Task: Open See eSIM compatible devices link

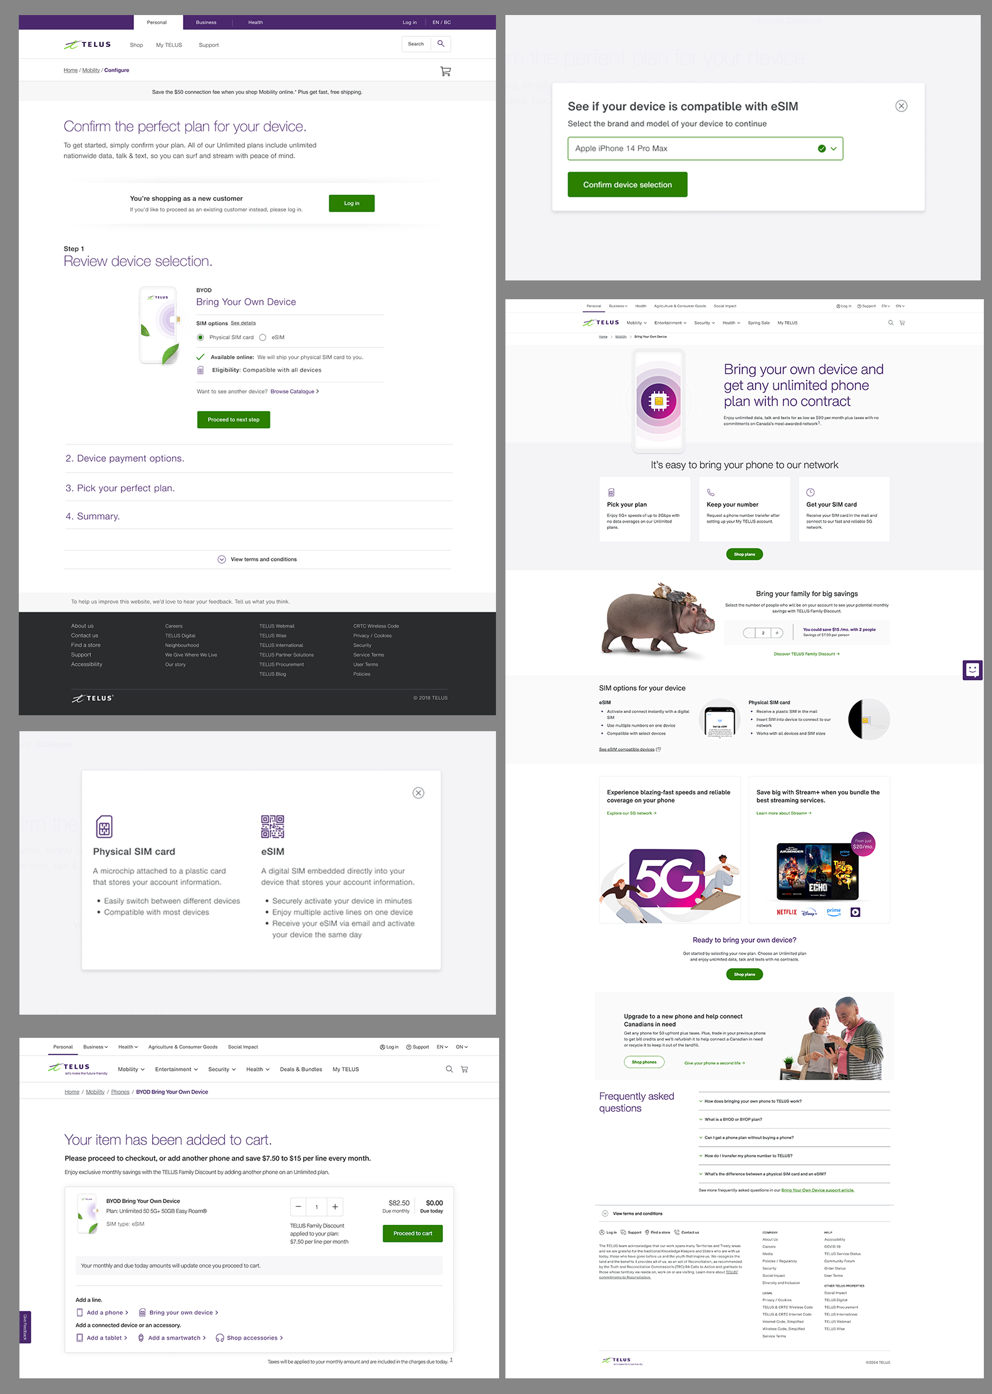Action: (629, 749)
